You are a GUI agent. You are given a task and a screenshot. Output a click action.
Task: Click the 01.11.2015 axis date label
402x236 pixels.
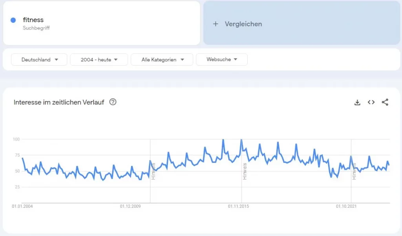[238, 206]
